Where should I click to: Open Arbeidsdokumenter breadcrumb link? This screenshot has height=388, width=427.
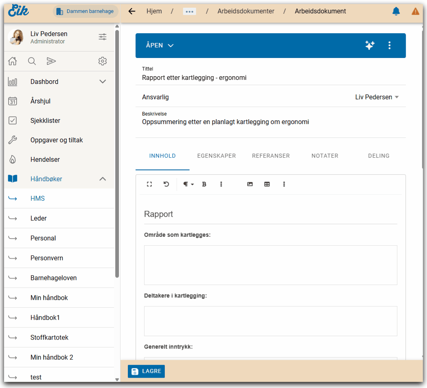tap(246, 11)
